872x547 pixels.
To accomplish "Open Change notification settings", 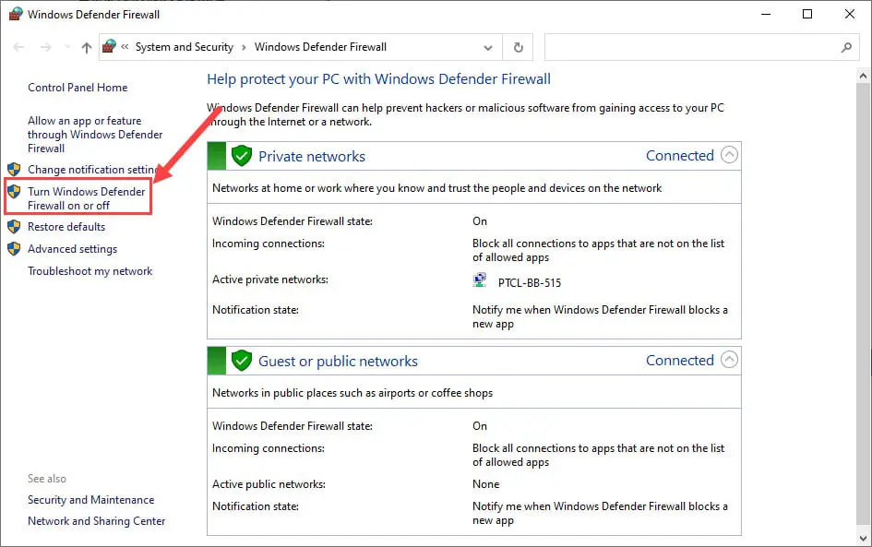I will (x=93, y=170).
